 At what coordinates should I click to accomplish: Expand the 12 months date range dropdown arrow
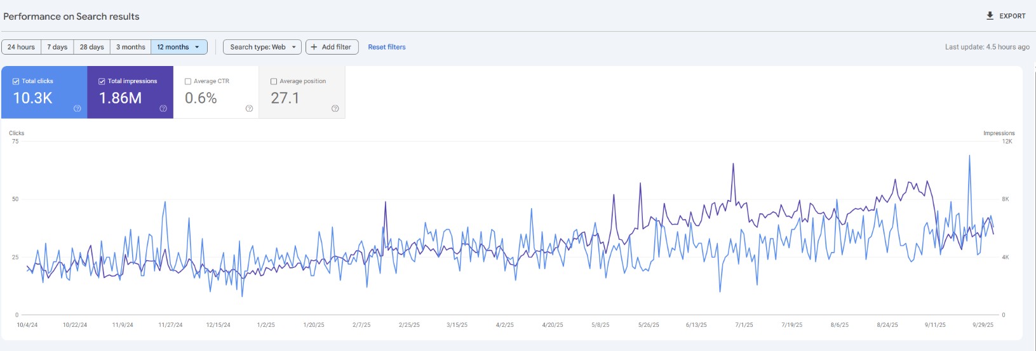pyautogui.click(x=197, y=47)
